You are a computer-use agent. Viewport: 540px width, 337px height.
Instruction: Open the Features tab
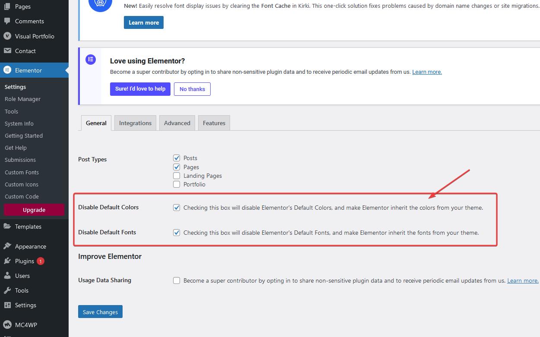[214, 123]
